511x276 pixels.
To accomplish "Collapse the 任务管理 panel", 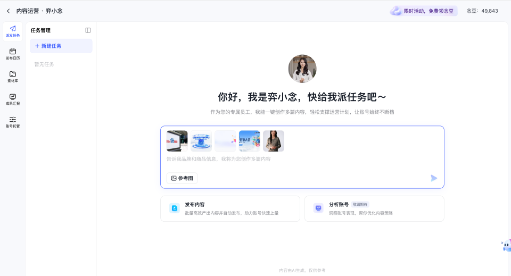I will click(x=88, y=30).
